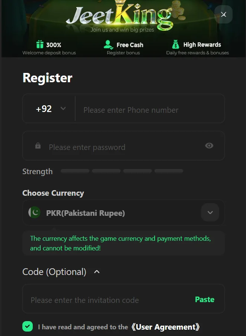Close the registration popup with X
Viewport: 246px width, 336px height.
[x=223, y=15]
